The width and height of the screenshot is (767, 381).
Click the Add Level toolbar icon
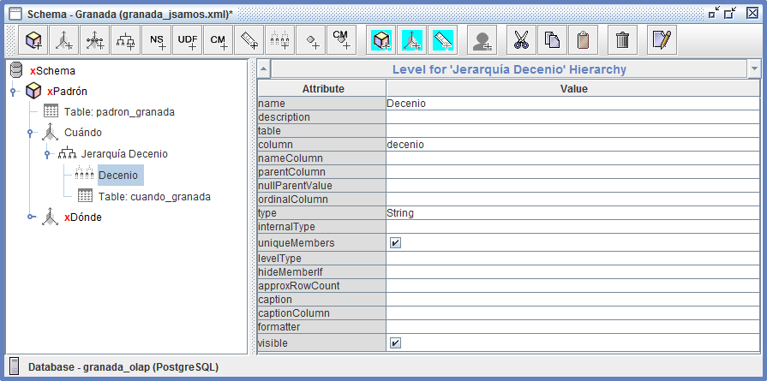pos(279,40)
